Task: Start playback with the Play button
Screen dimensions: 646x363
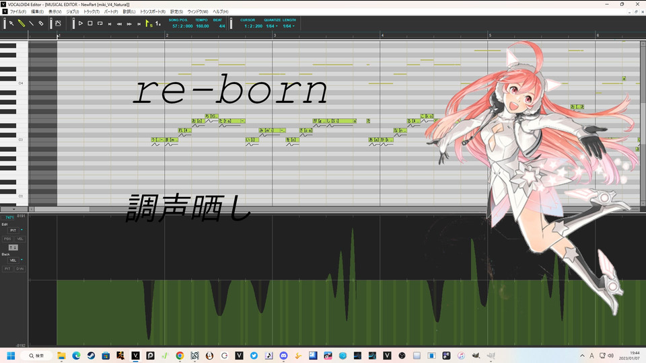Action: point(81,24)
